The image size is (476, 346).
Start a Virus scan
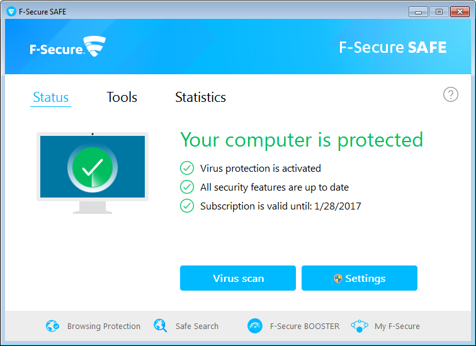pyautogui.click(x=238, y=278)
